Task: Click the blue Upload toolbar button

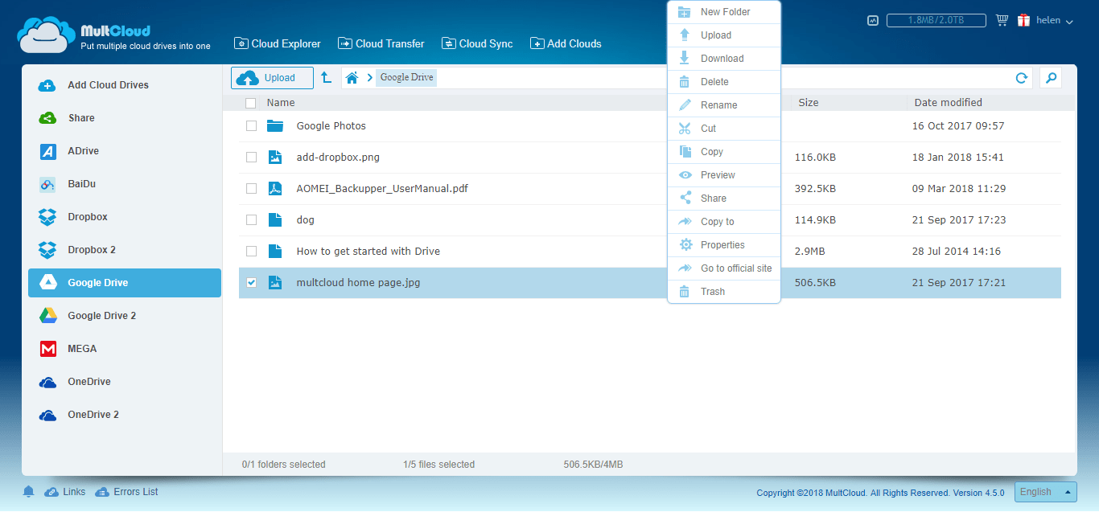Action: pos(272,78)
